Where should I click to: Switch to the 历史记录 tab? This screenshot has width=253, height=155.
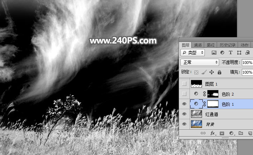(227, 45)
